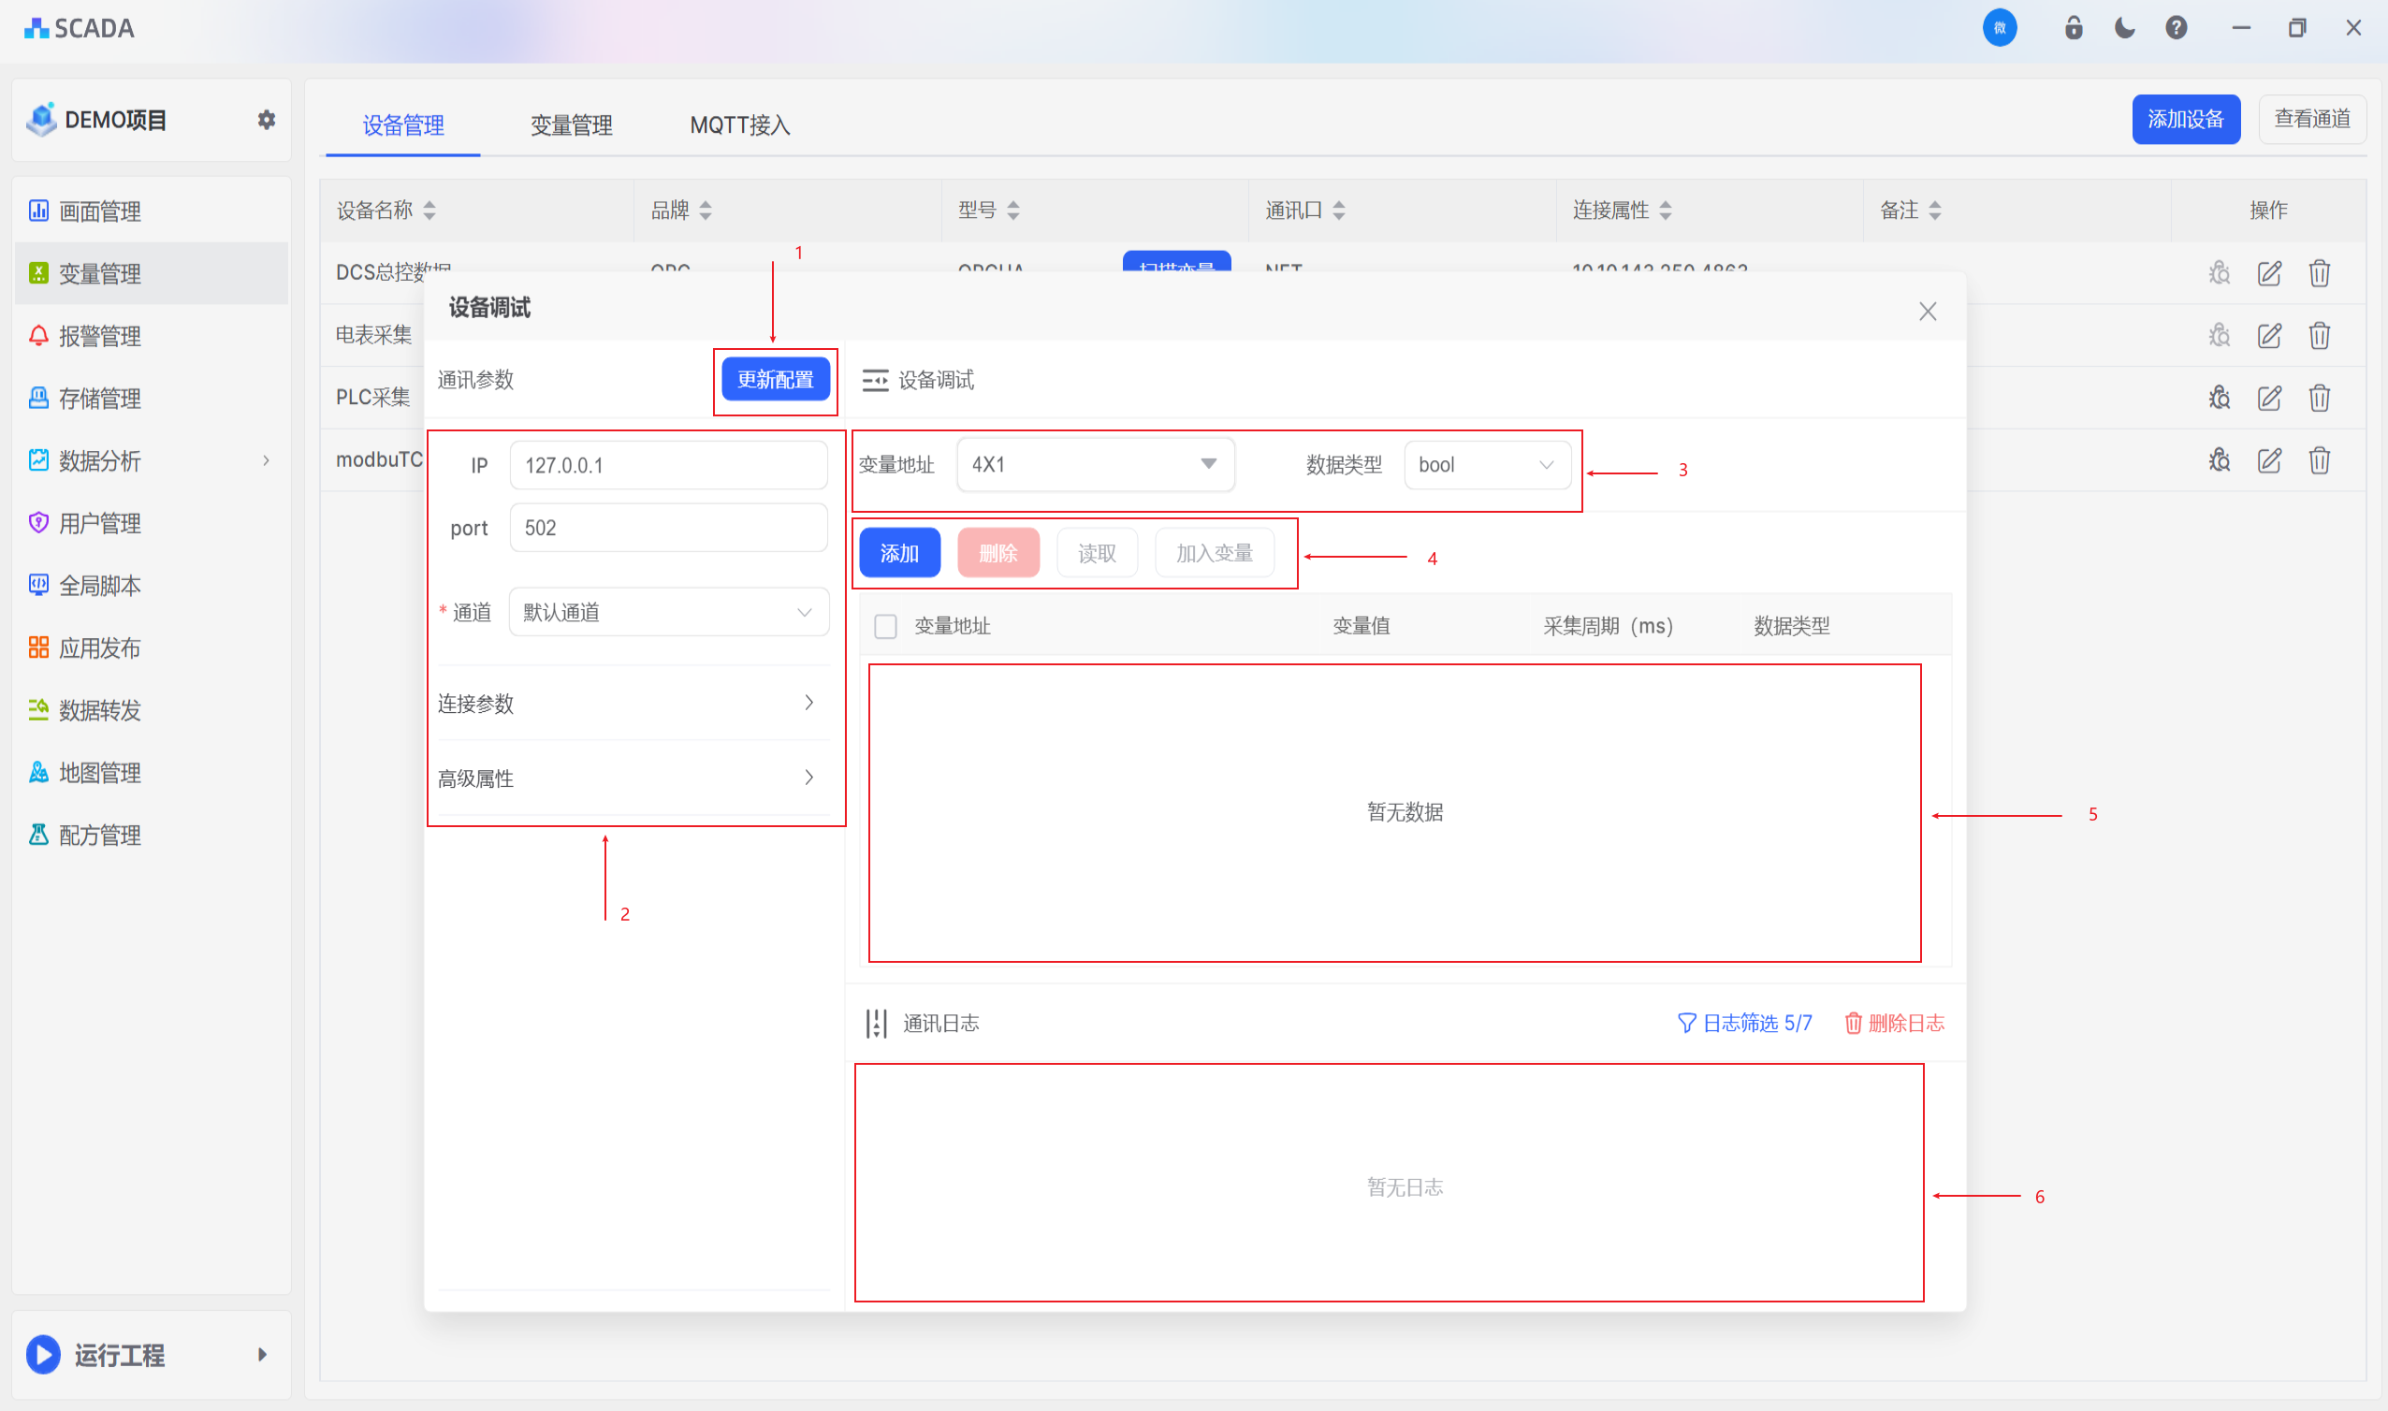This screenshot has width=2388, height=1411.
Task: Check the select-all 变量地址 checkbox
Action: (x=885, y=627)
